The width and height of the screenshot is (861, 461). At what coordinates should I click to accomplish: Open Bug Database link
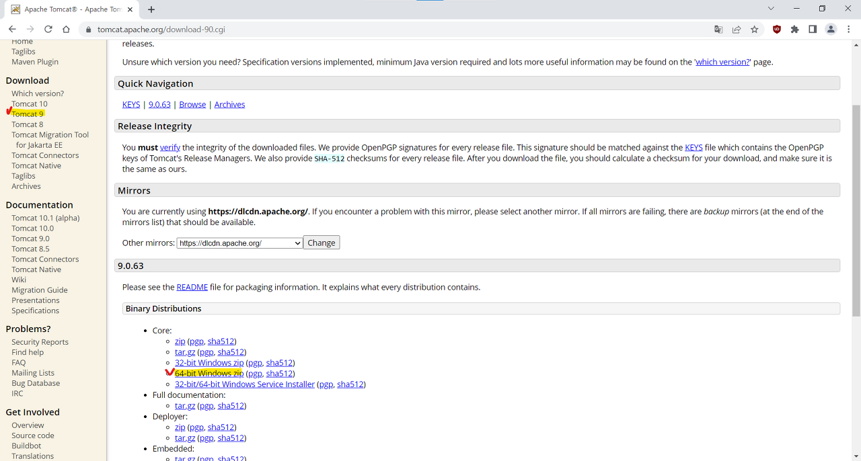[36, 383]
